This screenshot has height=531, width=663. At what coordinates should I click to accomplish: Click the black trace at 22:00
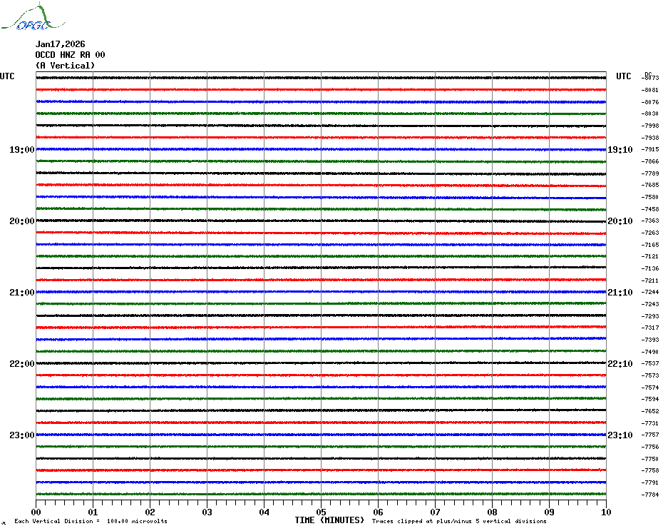tap(321, 363)
